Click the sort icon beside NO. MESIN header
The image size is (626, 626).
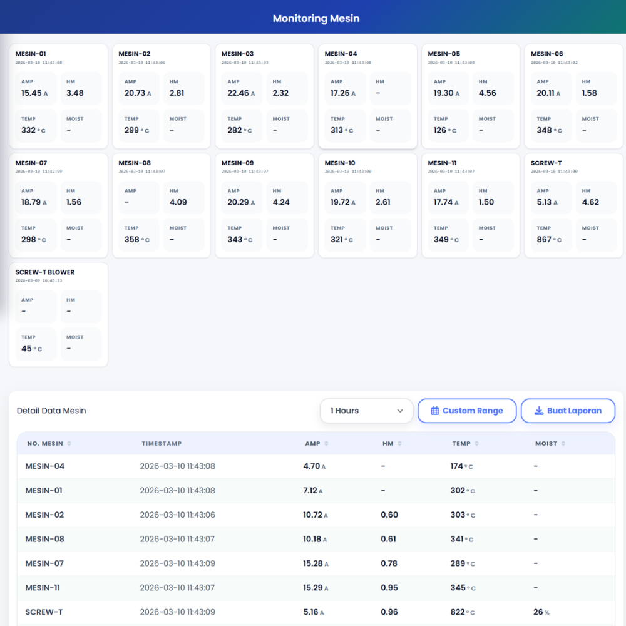pos(69,444)
